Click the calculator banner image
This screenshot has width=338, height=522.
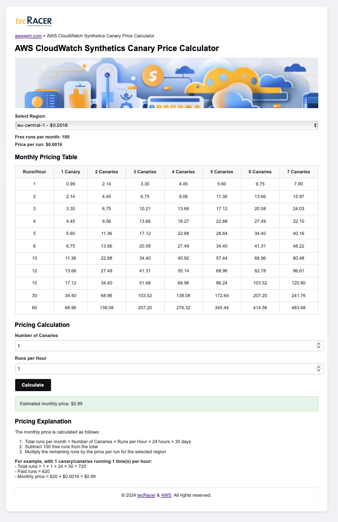pyautogui.click(x=167, y=83)
